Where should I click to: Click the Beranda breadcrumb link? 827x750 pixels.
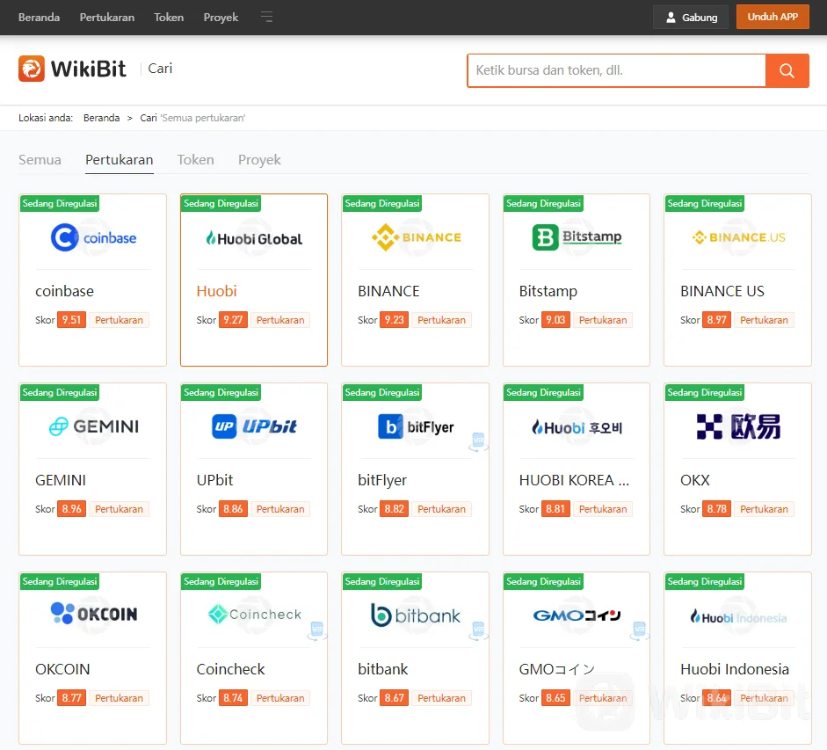pos(101,118)
